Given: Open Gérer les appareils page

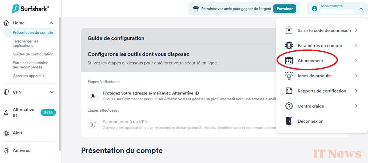Looking at the screenshot, I should (28, 76).
